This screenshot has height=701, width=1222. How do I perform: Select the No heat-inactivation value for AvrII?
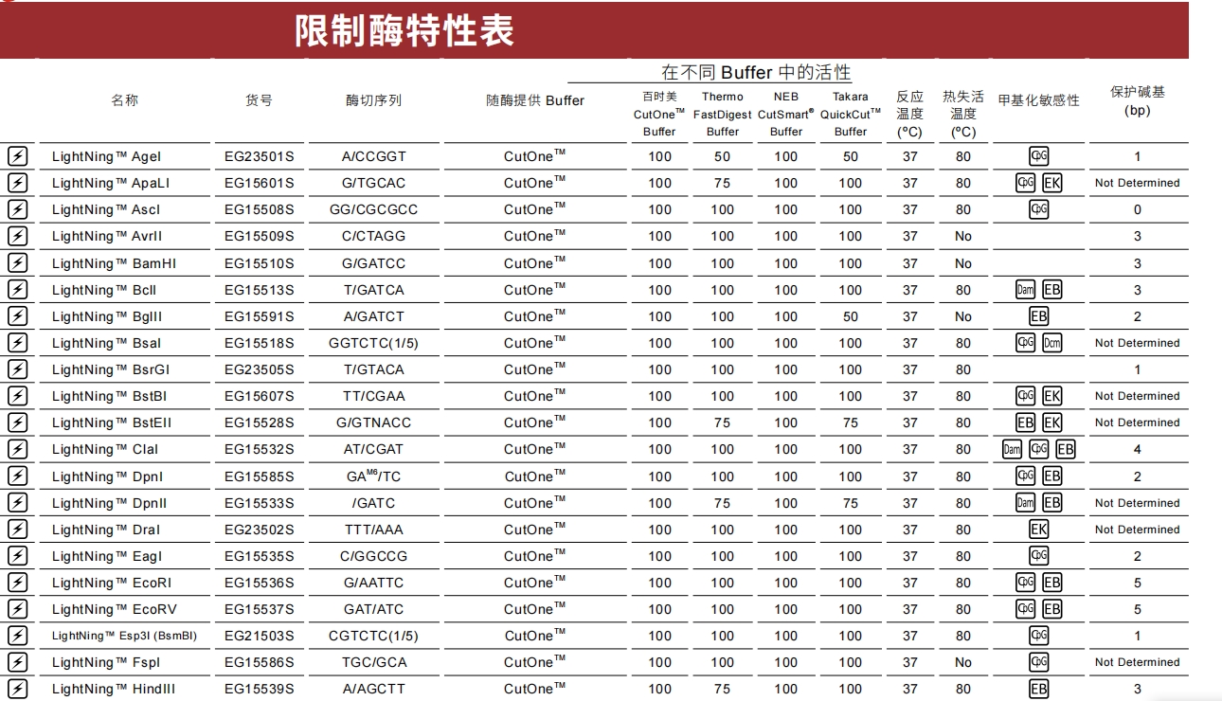[963, 236]
